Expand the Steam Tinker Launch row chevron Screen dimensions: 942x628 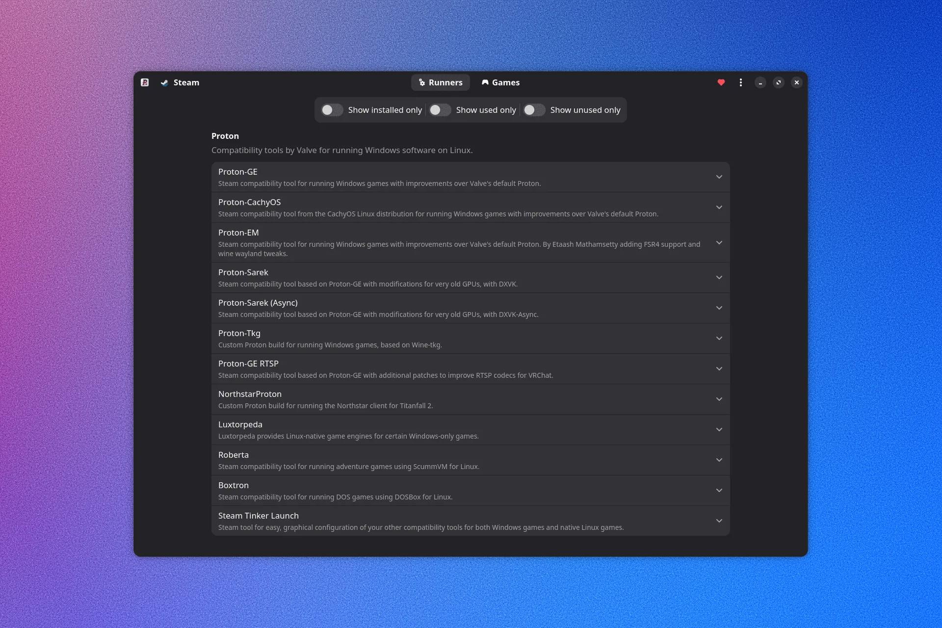coord(719,521)
